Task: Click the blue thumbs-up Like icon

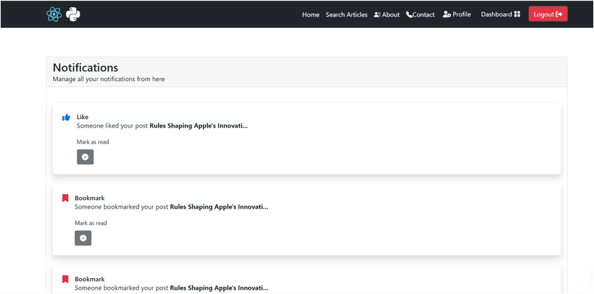Action: 66,118
